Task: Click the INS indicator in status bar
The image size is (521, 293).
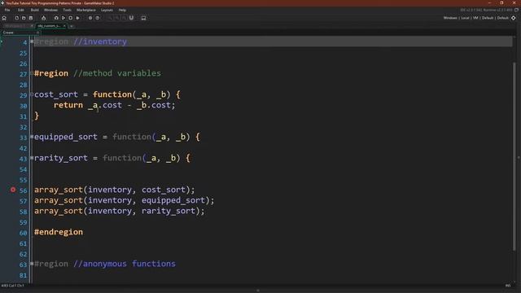Action: [508, 286]
